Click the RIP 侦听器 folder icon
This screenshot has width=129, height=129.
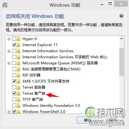(19, 75)
